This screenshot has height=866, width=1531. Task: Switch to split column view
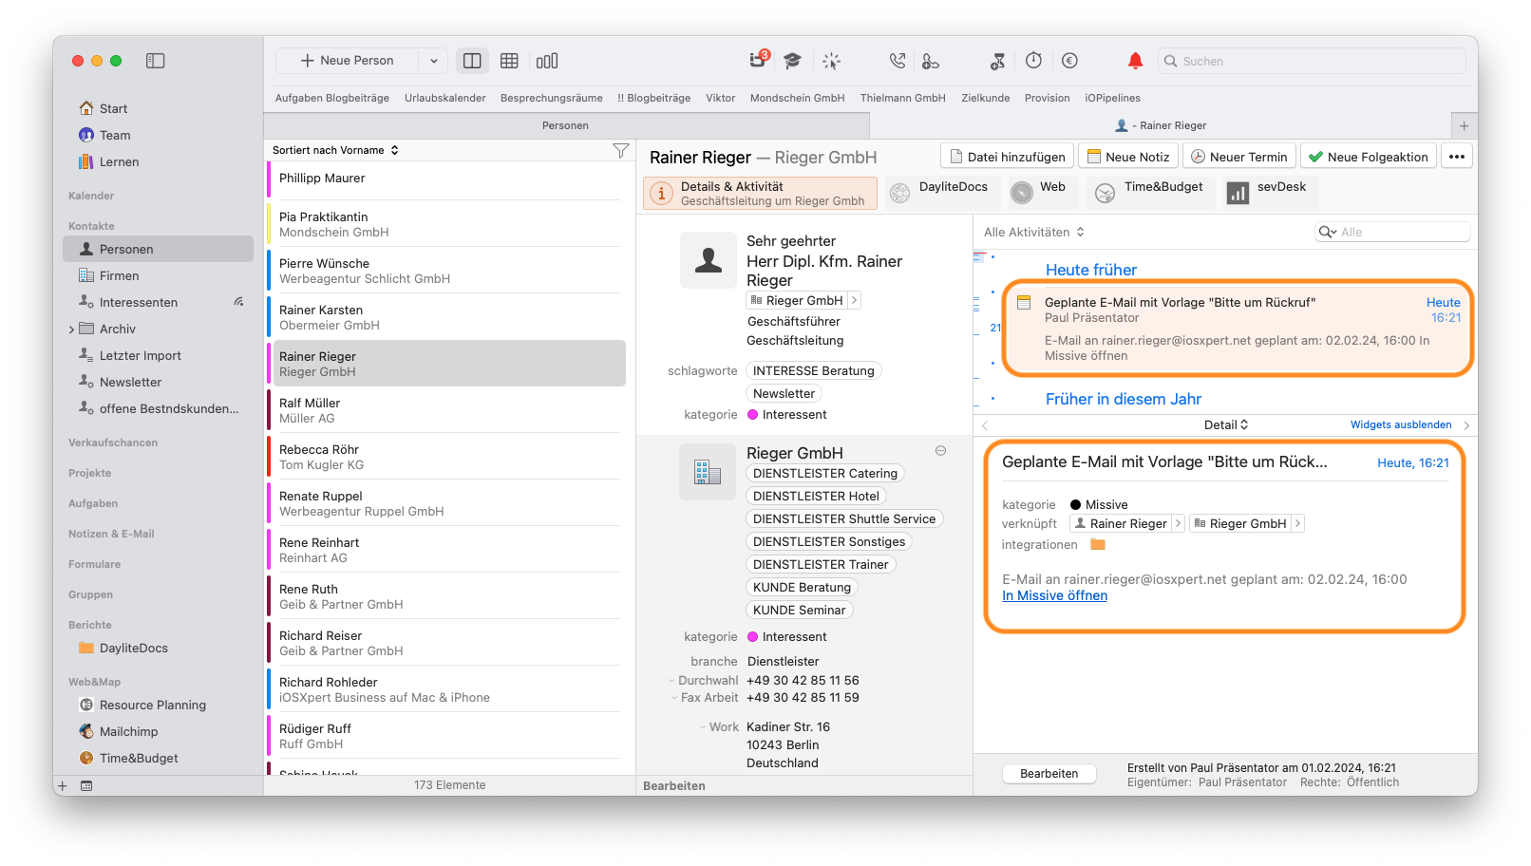coord(472,61)
